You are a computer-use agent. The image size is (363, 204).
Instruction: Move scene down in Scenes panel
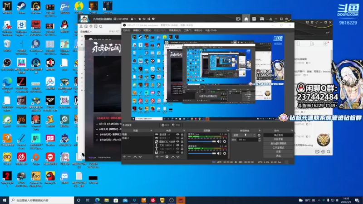140,157
